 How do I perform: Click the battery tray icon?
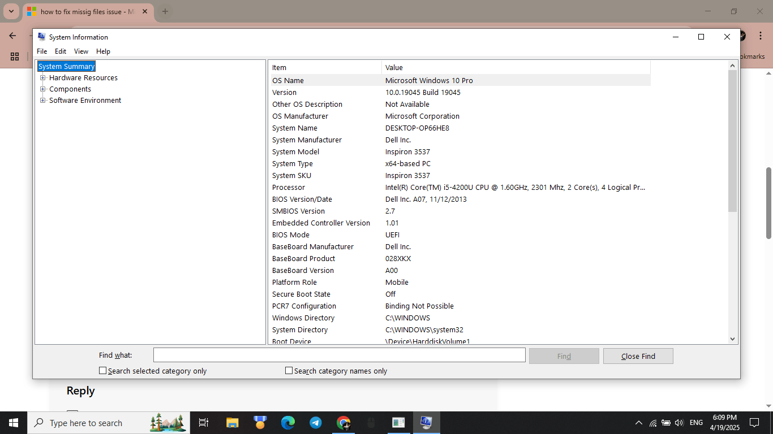coord(666,423)
